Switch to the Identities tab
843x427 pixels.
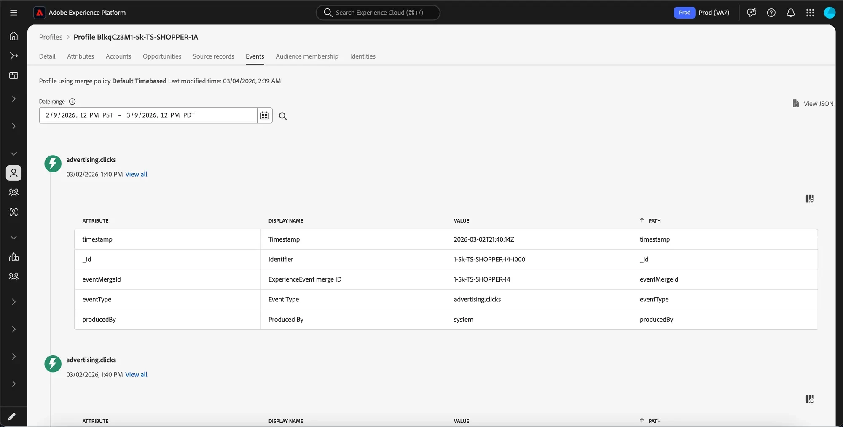pyautogui.click(x=362, y=56)
